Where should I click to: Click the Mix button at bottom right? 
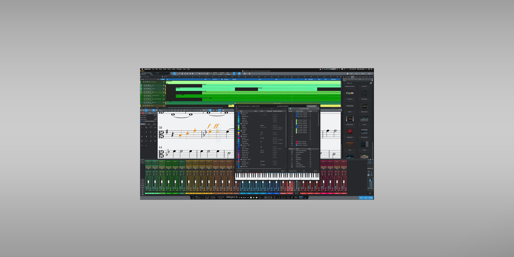366,198
